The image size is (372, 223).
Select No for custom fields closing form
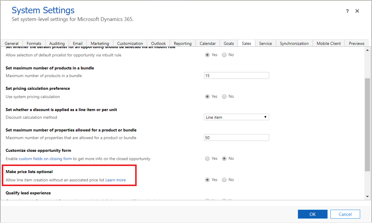[224, 159]
